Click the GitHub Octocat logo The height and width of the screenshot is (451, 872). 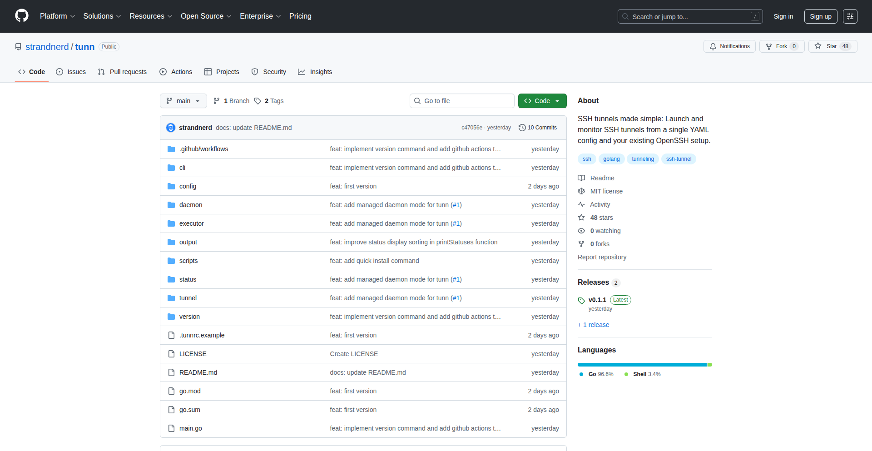point(22,16)
